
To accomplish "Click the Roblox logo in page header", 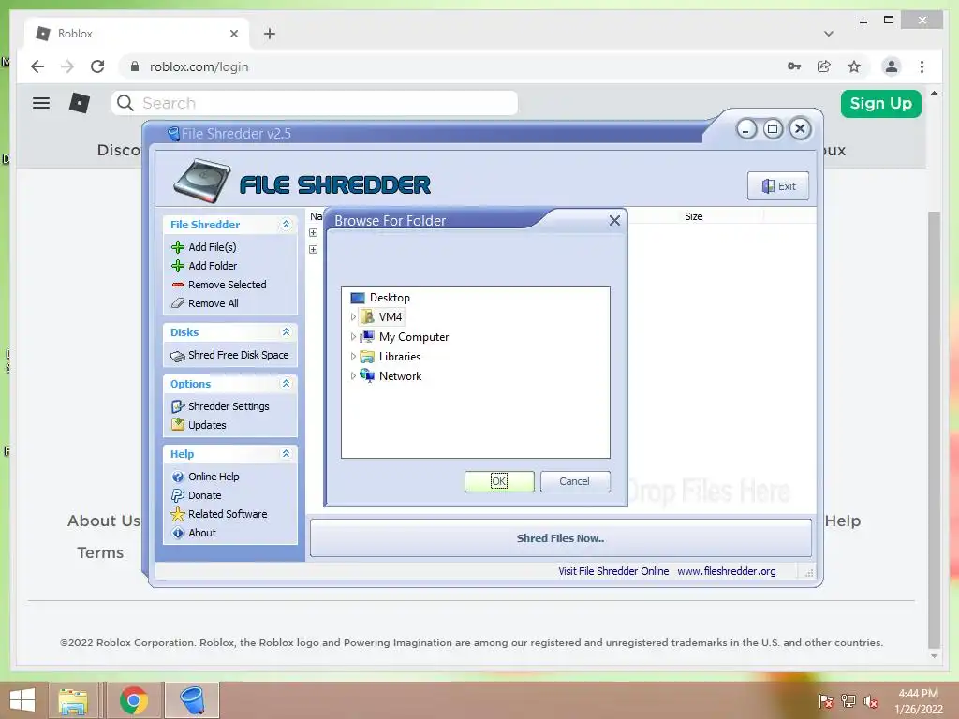I will [80, 103].
